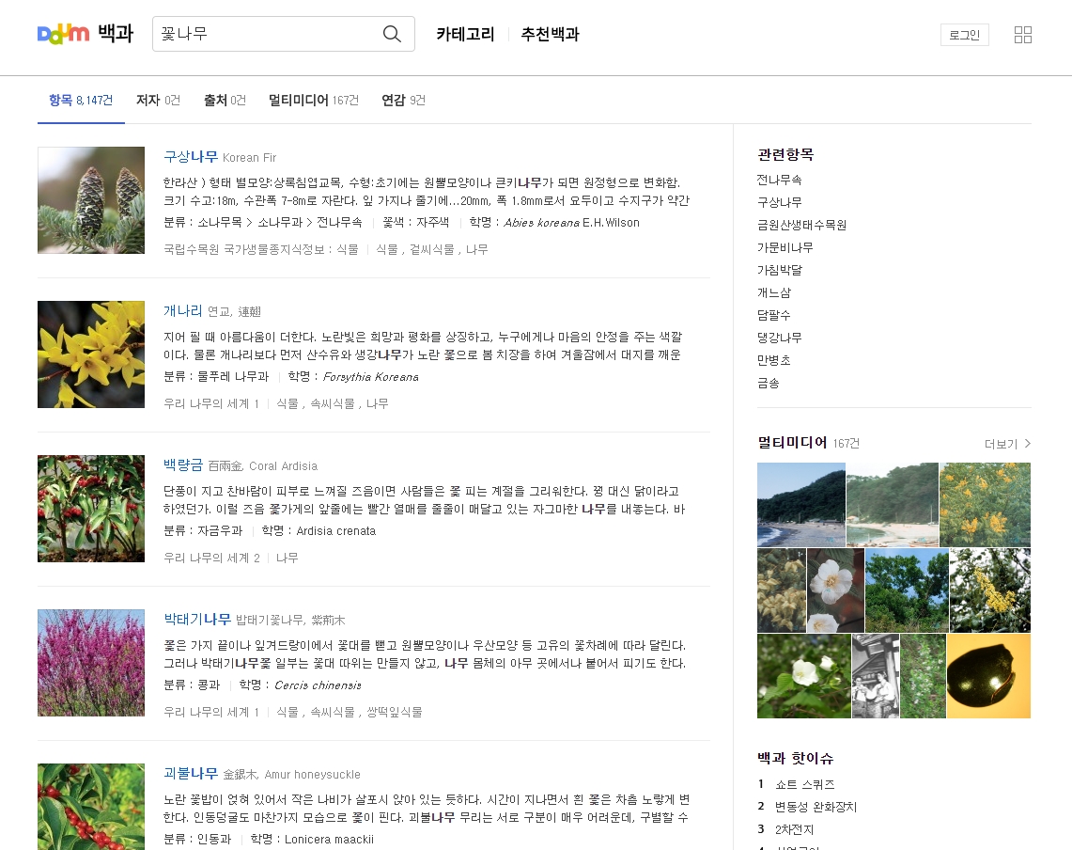The image size is (1072, 850).
Task: Open the 개나리 entry title
Action: (182, 310)
